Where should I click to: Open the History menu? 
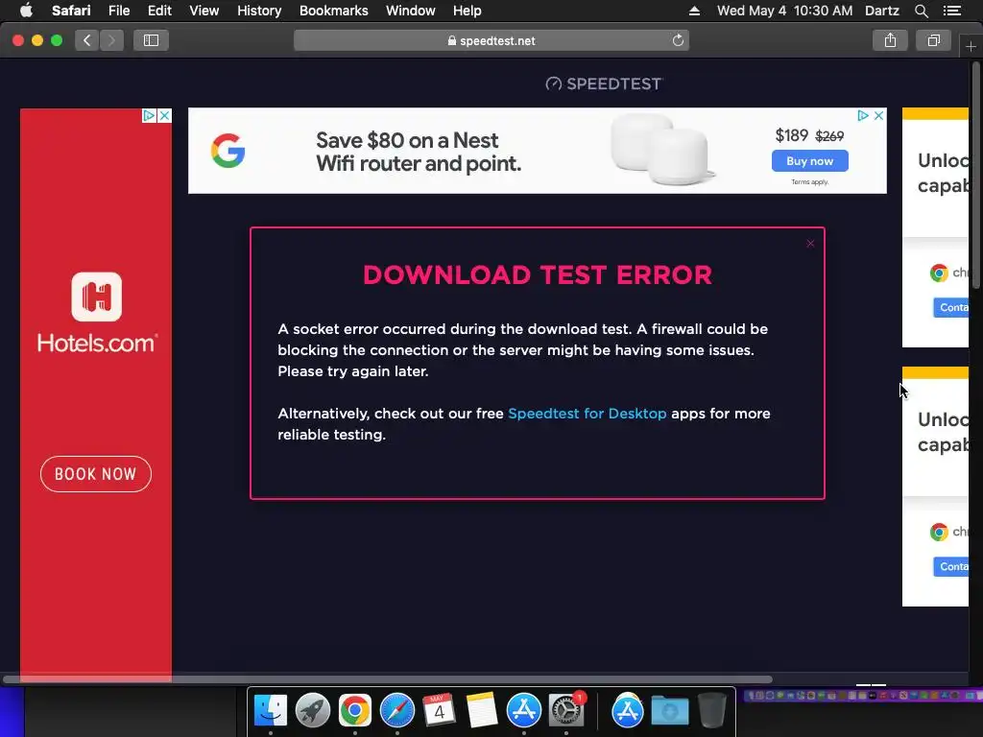(x=259, y=11)
